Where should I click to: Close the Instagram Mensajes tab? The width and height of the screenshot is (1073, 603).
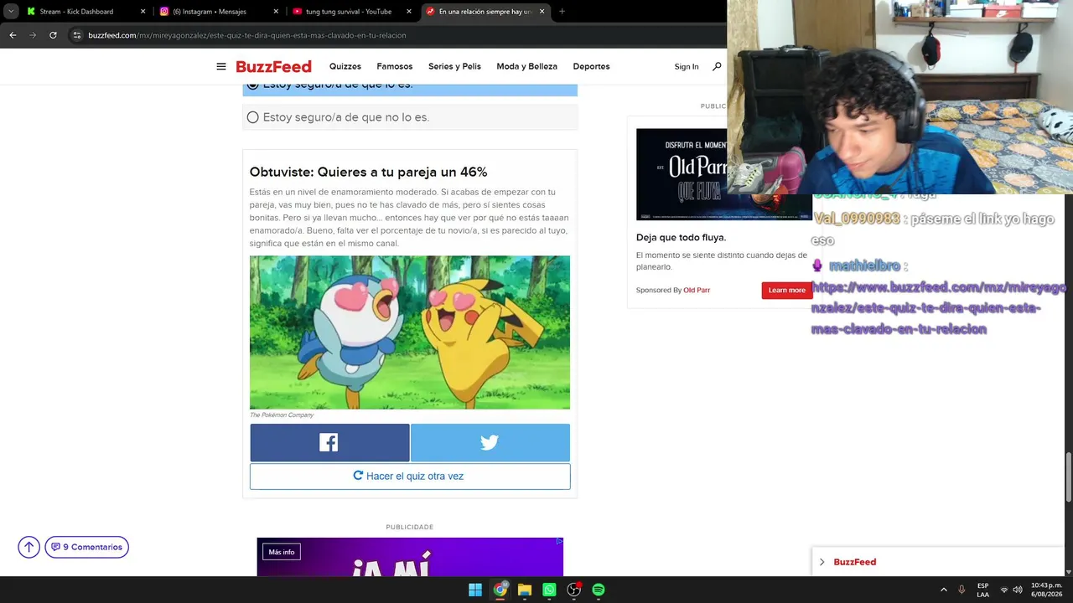coord(276,12)
